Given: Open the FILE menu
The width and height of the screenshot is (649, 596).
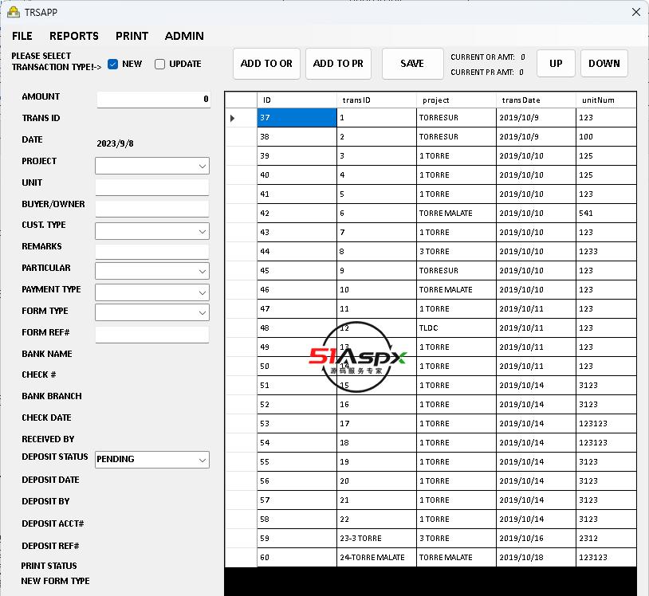Looking at the screenshot, I should point(22,36).
